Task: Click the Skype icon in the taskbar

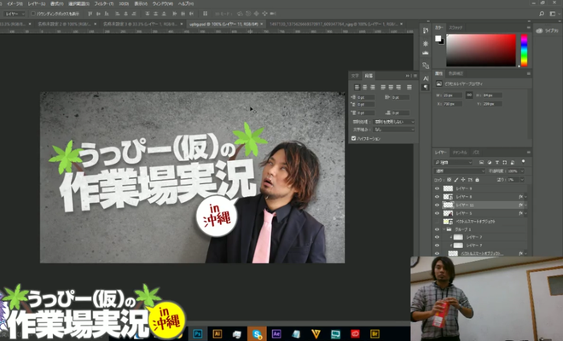Action: (256, 333)
